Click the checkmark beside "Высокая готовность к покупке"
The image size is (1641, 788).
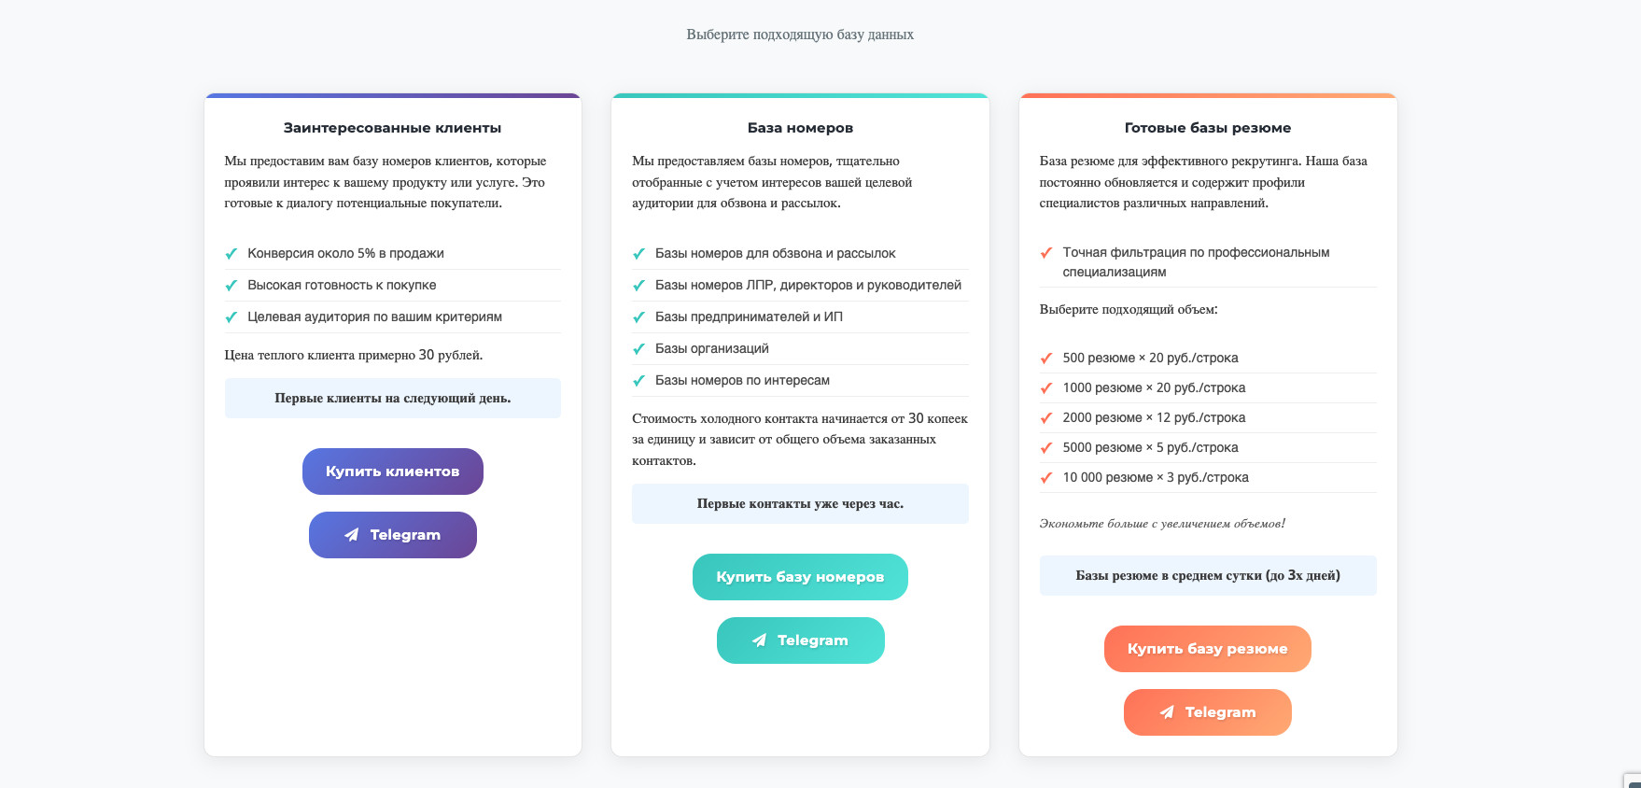(x=231, y=286)
